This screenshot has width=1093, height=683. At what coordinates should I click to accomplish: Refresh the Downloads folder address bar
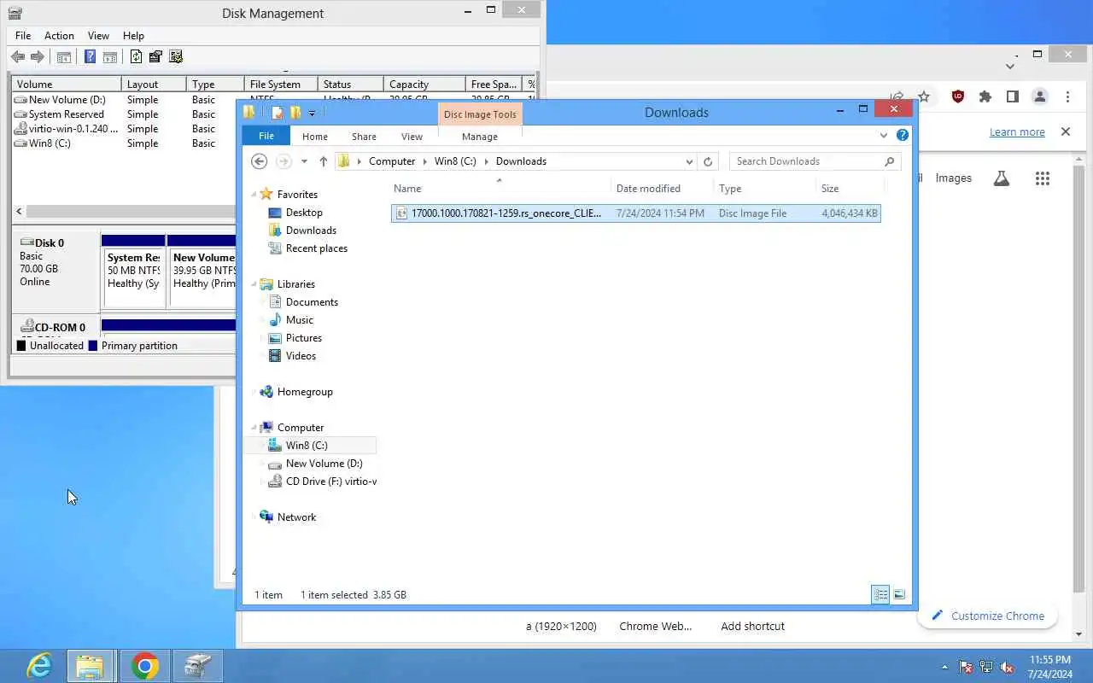pos(708,161)
